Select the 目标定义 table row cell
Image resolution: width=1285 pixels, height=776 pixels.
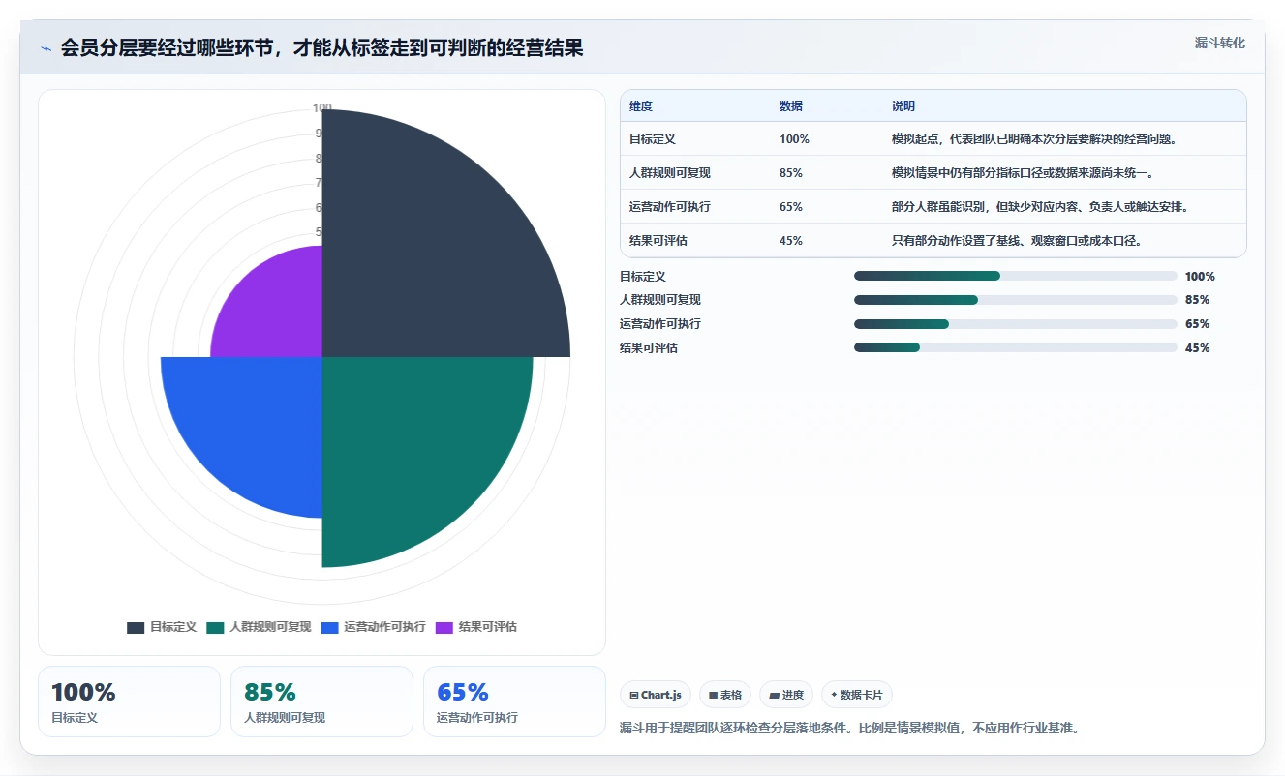(x=653, y=139)
